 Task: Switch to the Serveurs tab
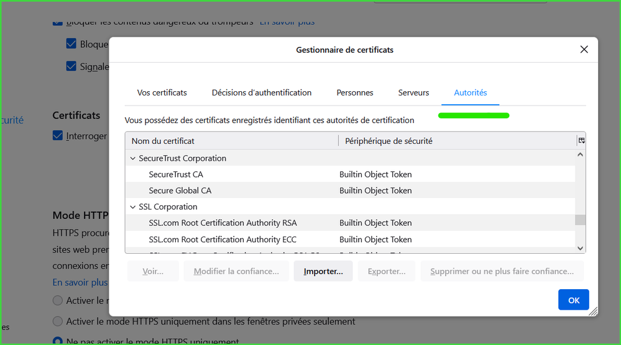pos(413,92)
